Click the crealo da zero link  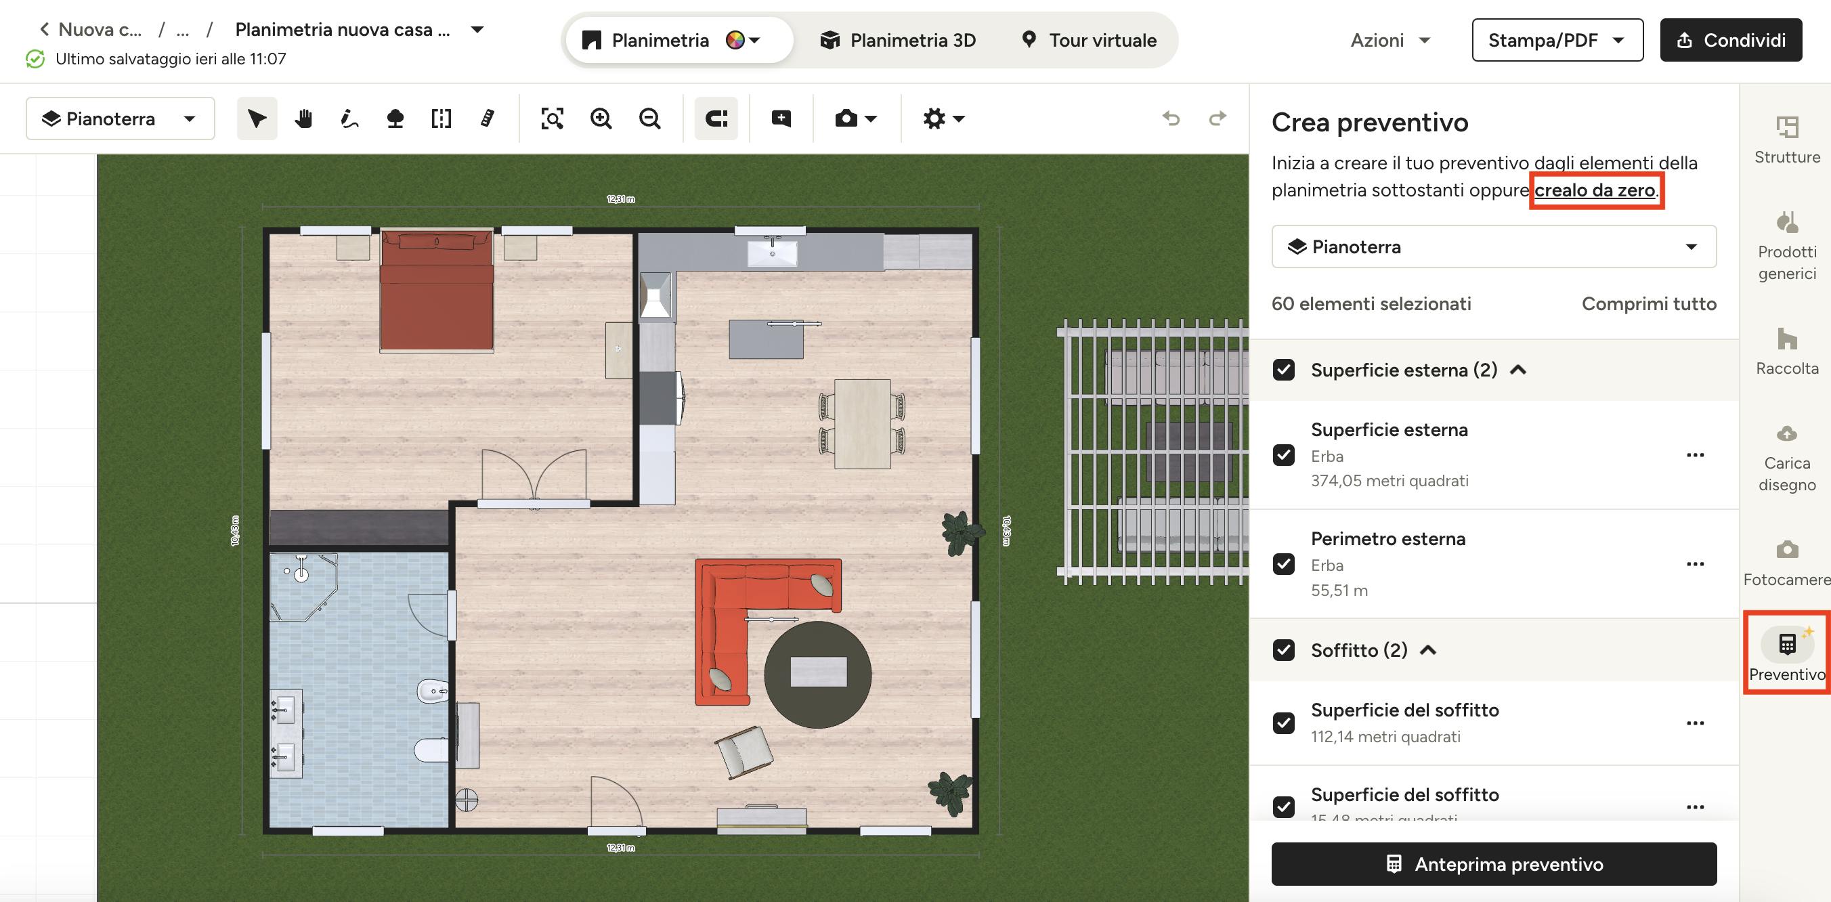pyautogui.click(x=1594, y=190)
